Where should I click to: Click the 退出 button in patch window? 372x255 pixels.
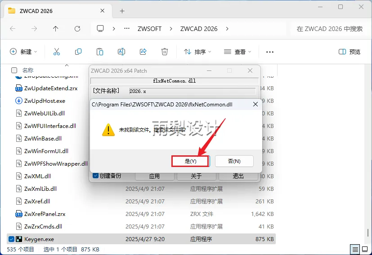click(238, 176)
